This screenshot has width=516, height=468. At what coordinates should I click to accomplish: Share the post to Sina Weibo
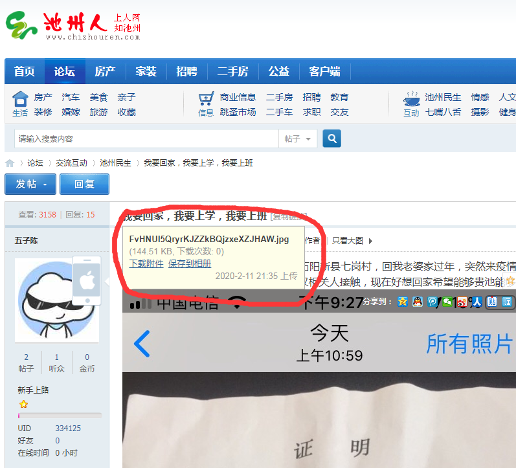462,302
